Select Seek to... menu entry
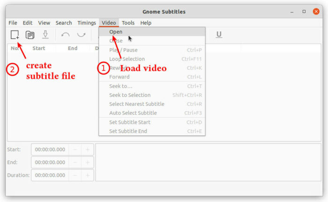Viewport: 328px width, 202px height. click(152, 86)
